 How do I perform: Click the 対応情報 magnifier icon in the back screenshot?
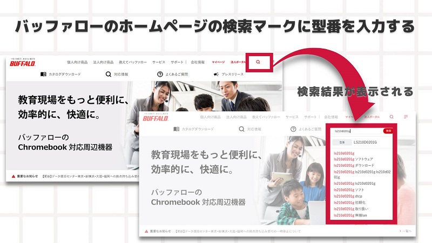(109, 74)
